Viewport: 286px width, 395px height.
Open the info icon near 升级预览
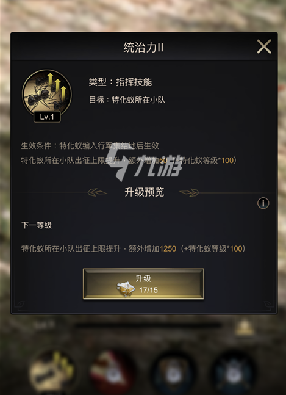click(x=263, y=203)
